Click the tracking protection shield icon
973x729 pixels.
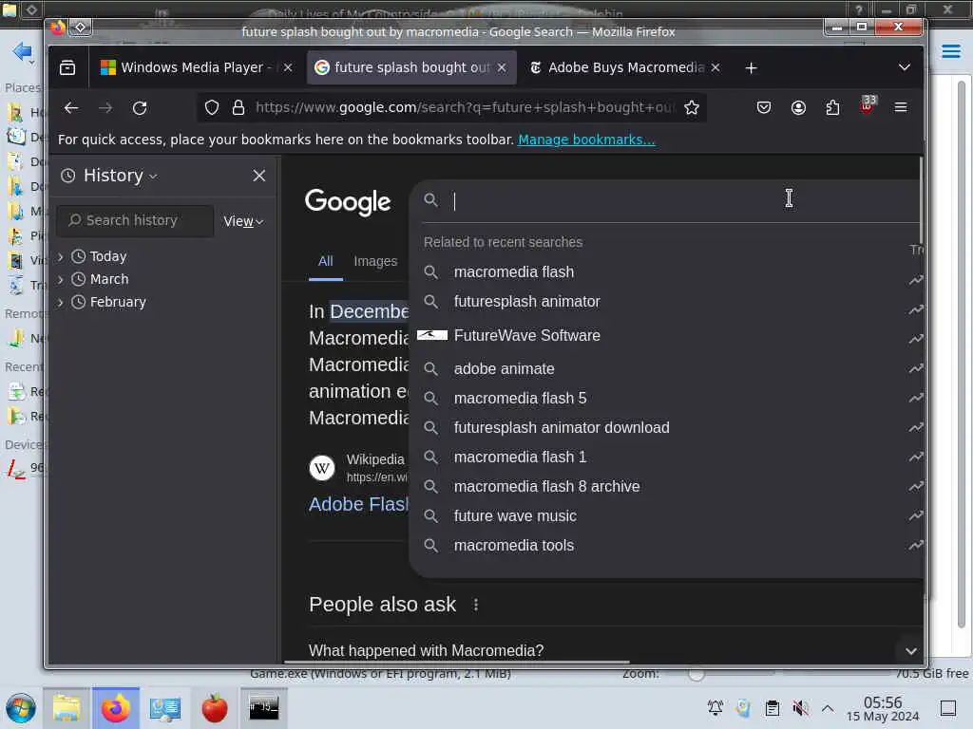coord(212,108)
